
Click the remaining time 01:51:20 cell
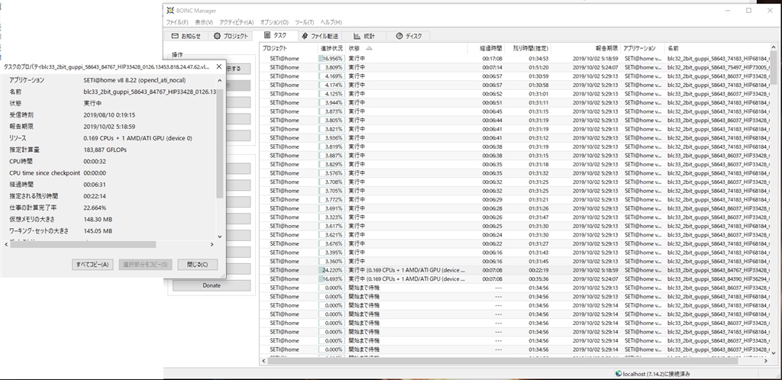point(539,67)
